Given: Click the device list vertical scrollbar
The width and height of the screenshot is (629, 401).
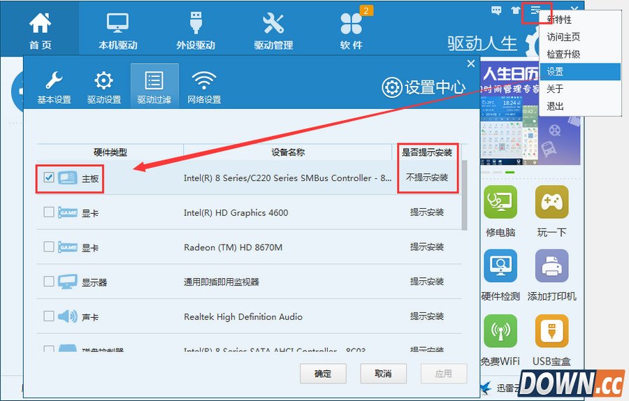Looking at the screenshot, I should pos(465,196).
